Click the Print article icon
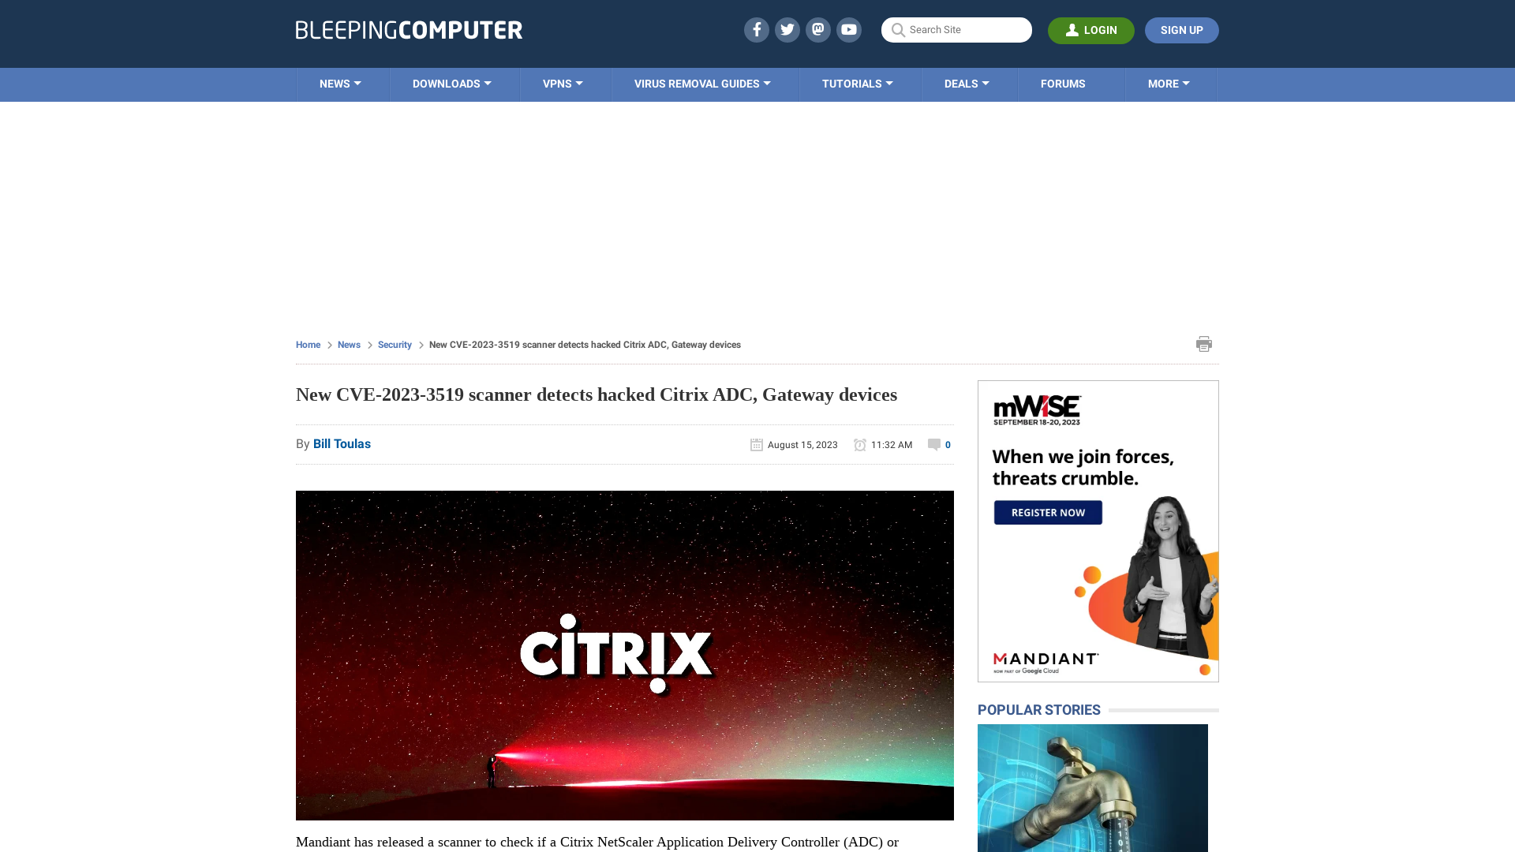The height and width of the screenshot is (852, 1515). (1204, 343)
